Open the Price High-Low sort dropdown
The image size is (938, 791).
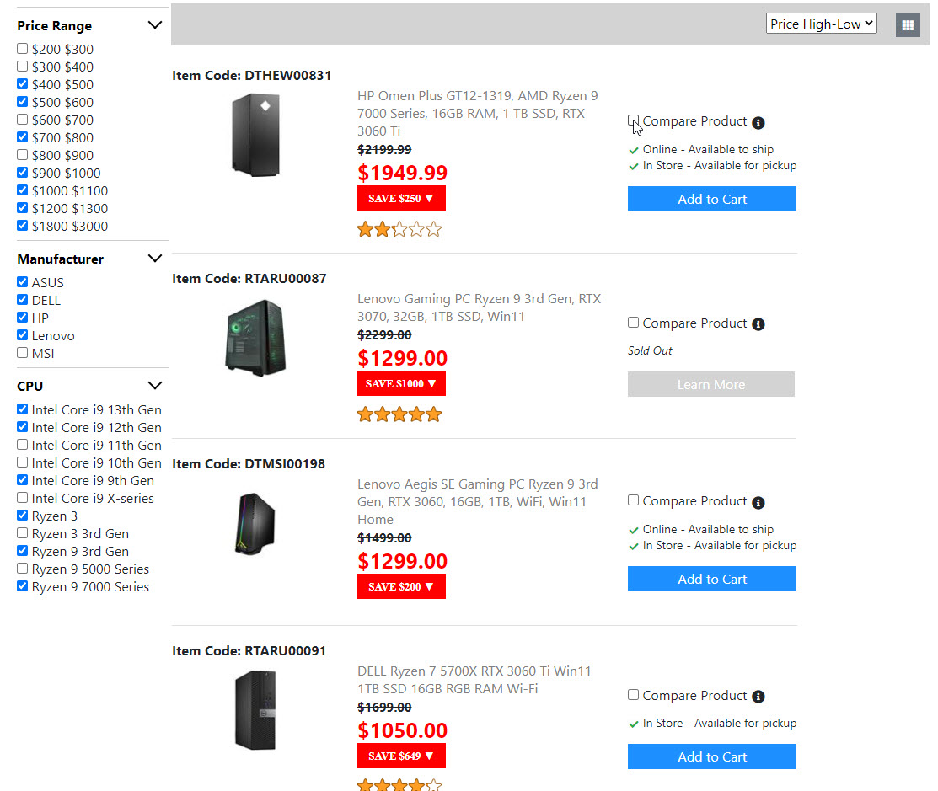[822, 24]
